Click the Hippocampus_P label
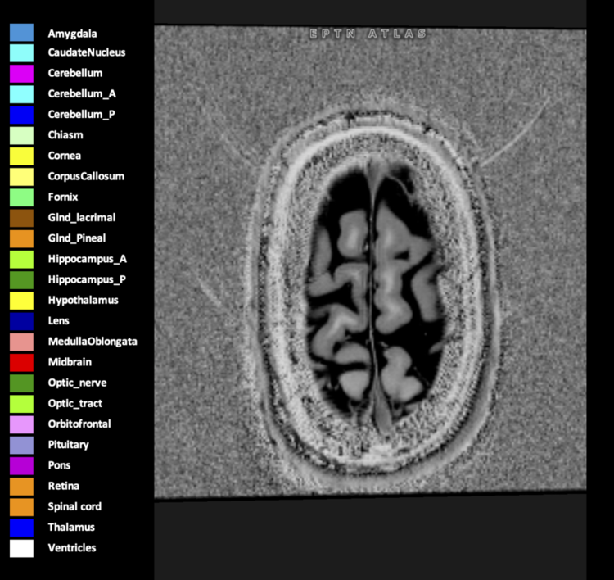The width and height of the screenshot is (614, 580). [x=87, y=279]
